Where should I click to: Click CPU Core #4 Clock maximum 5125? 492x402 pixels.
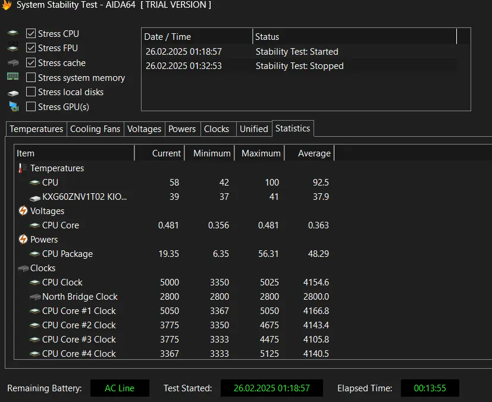pos(269,354)
